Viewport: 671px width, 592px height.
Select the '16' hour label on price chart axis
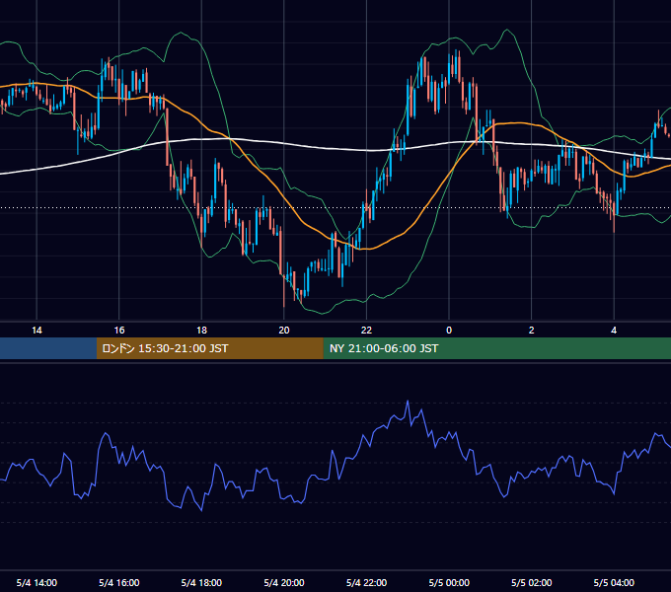coord(119,331)
